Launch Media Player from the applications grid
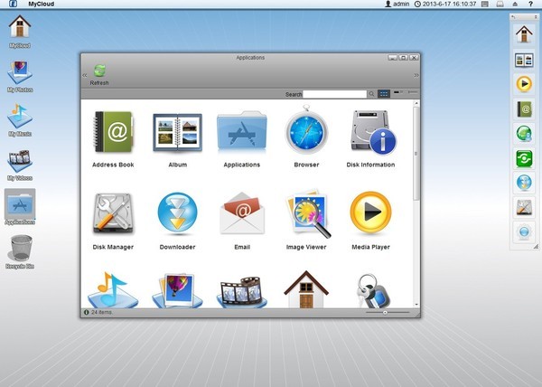The width and height of the screenshot is (542, 387). coord(370,215)
